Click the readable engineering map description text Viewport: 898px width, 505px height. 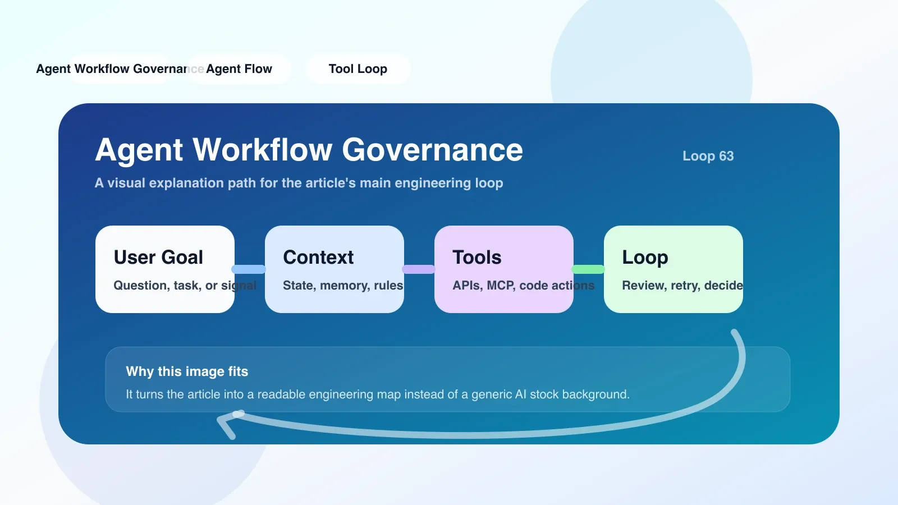click(x=378, y=394)
